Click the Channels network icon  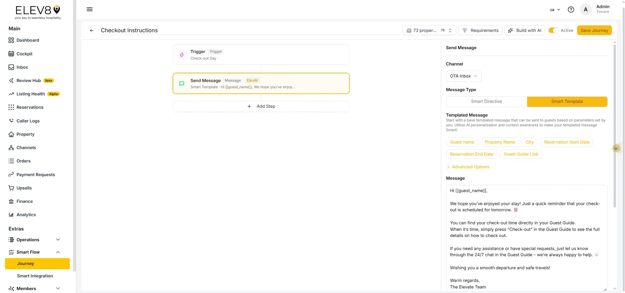(11, 147)
